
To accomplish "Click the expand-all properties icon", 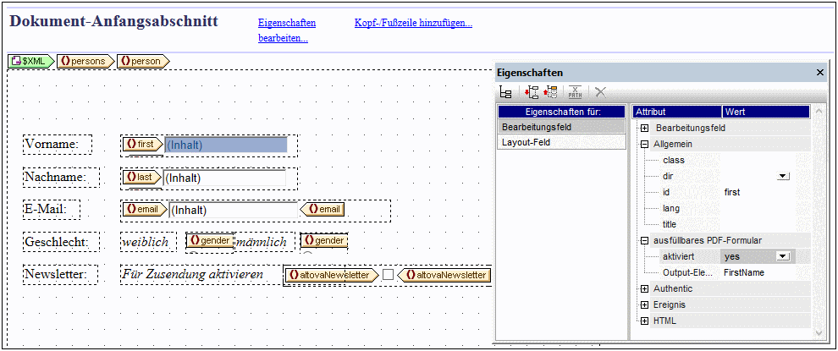I will (x=532, y=92).
